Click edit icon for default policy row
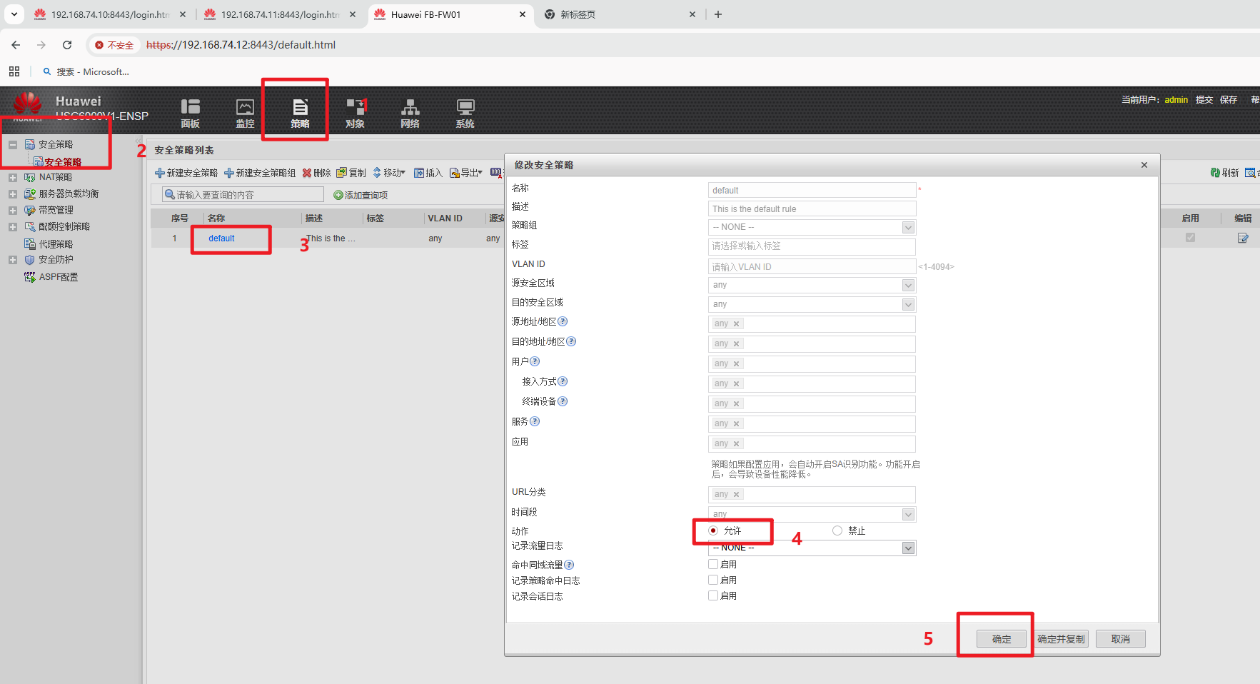This screenshot has width=1260, height=684. (x=1243, y=238)
